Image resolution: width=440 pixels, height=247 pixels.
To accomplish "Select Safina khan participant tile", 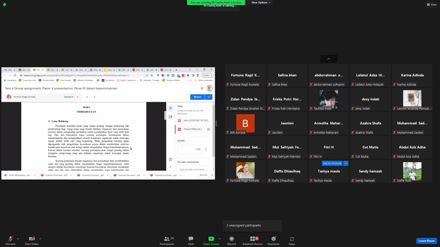I will 287,75.
